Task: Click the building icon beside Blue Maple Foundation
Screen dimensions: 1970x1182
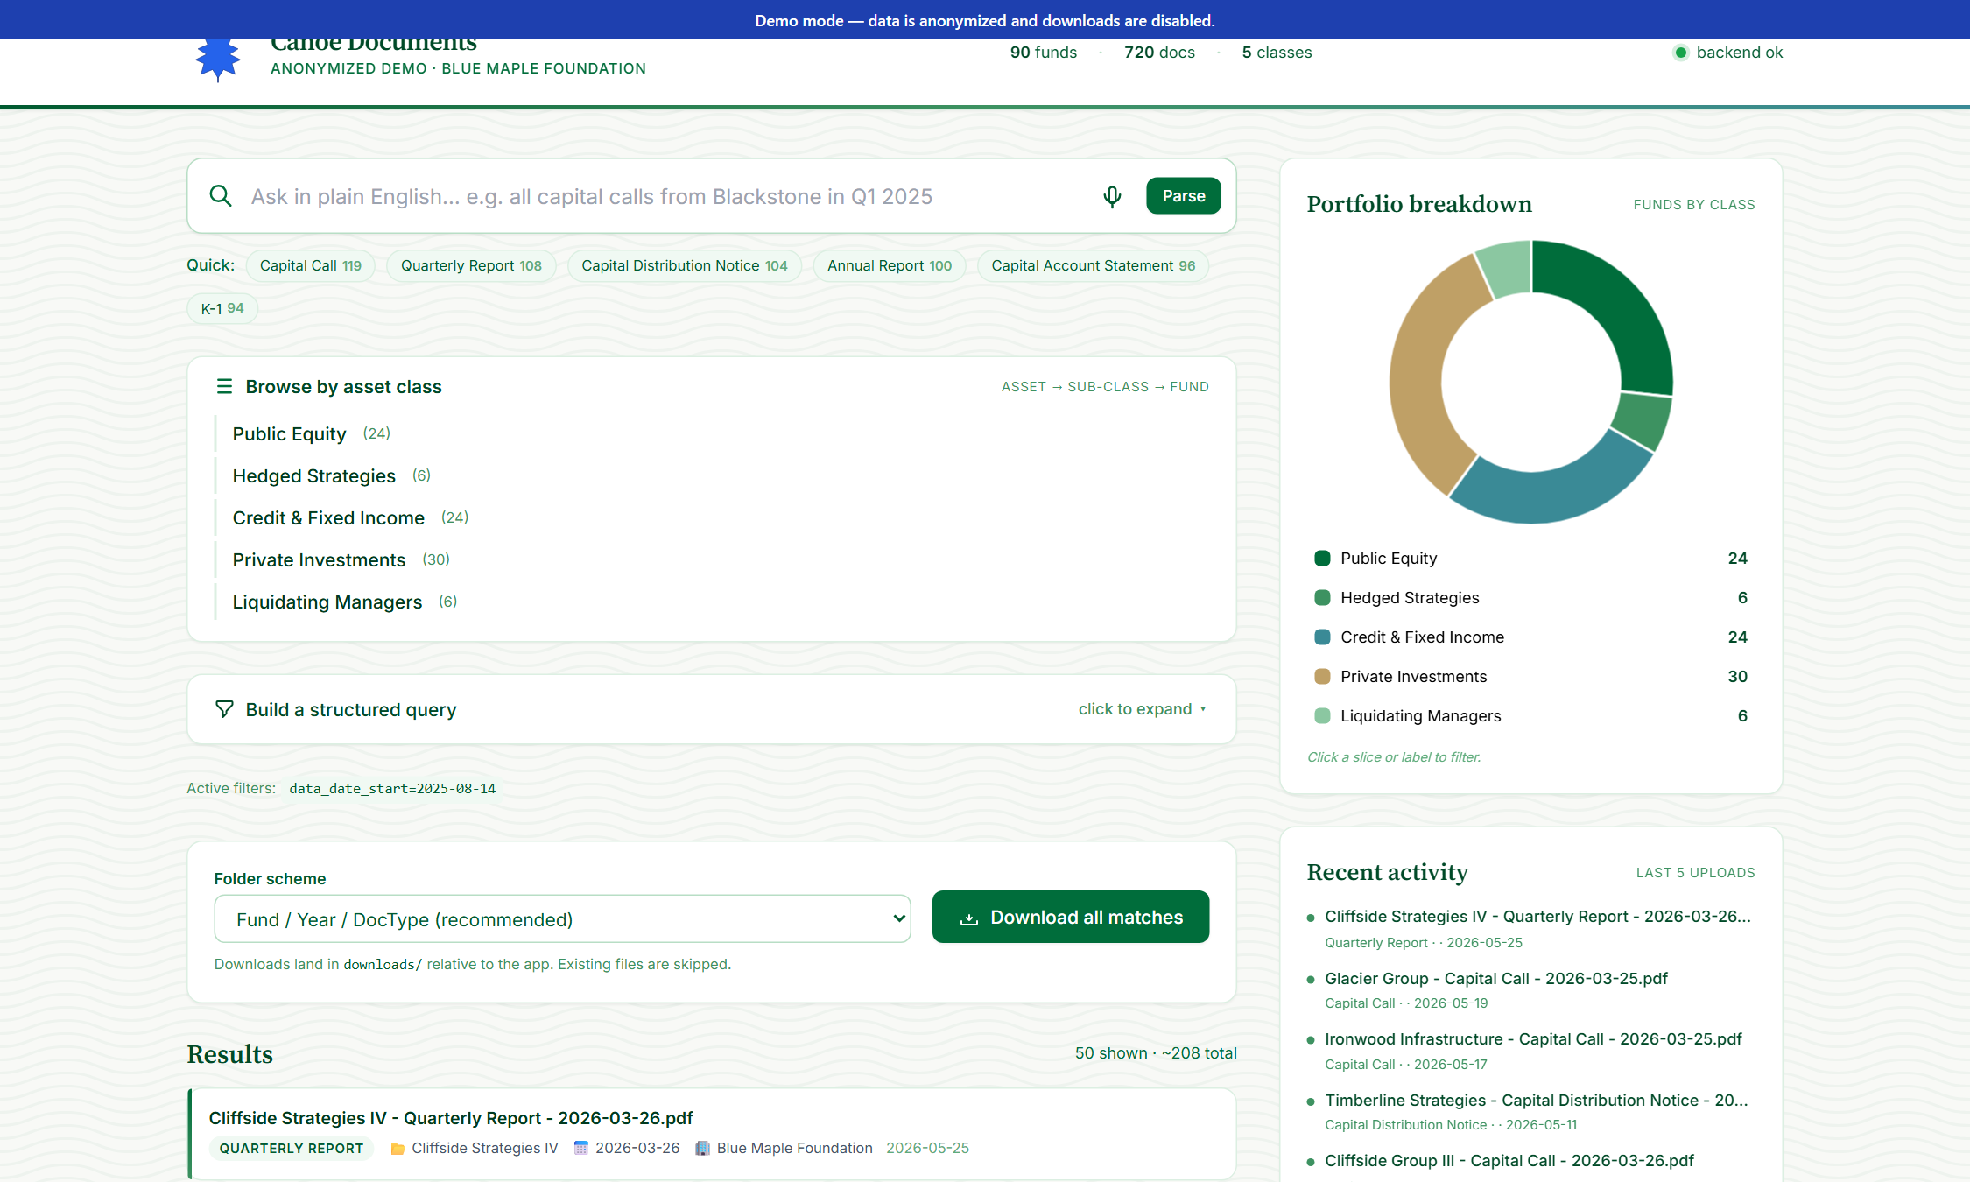Action: (702, 1148)
